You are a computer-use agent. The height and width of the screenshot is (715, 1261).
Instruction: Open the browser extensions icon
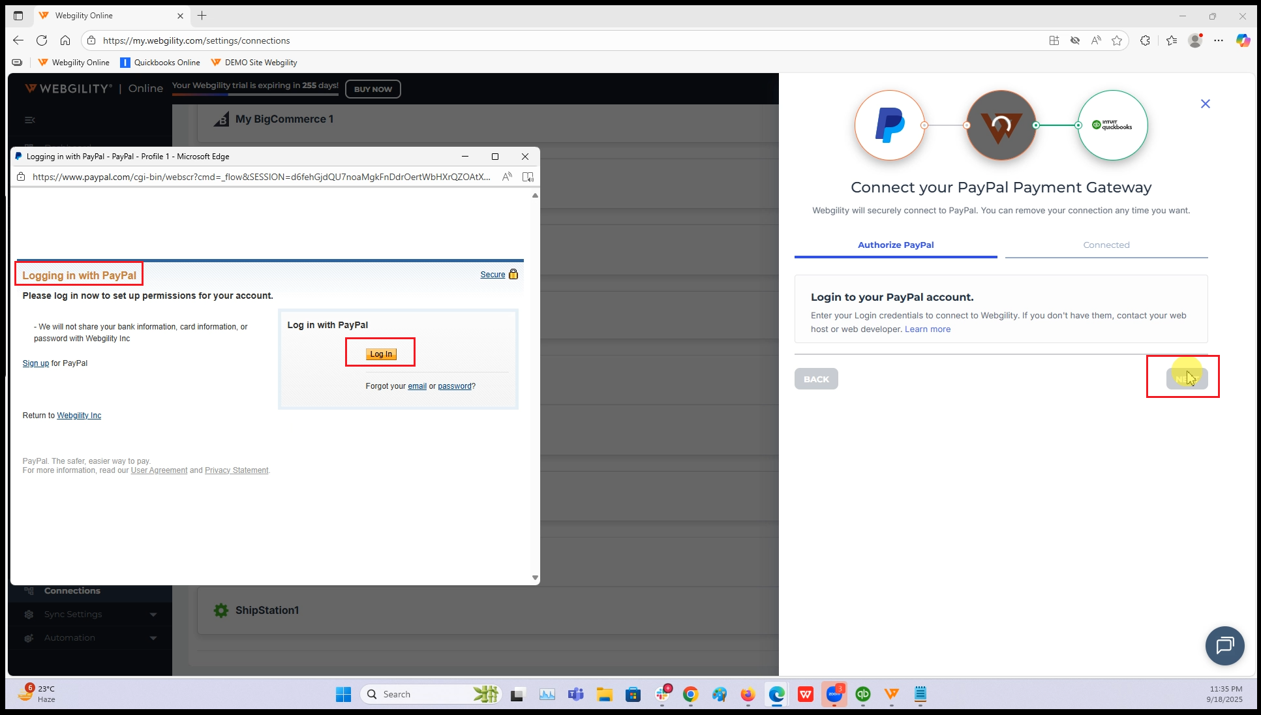click(x=1145, y=40)
